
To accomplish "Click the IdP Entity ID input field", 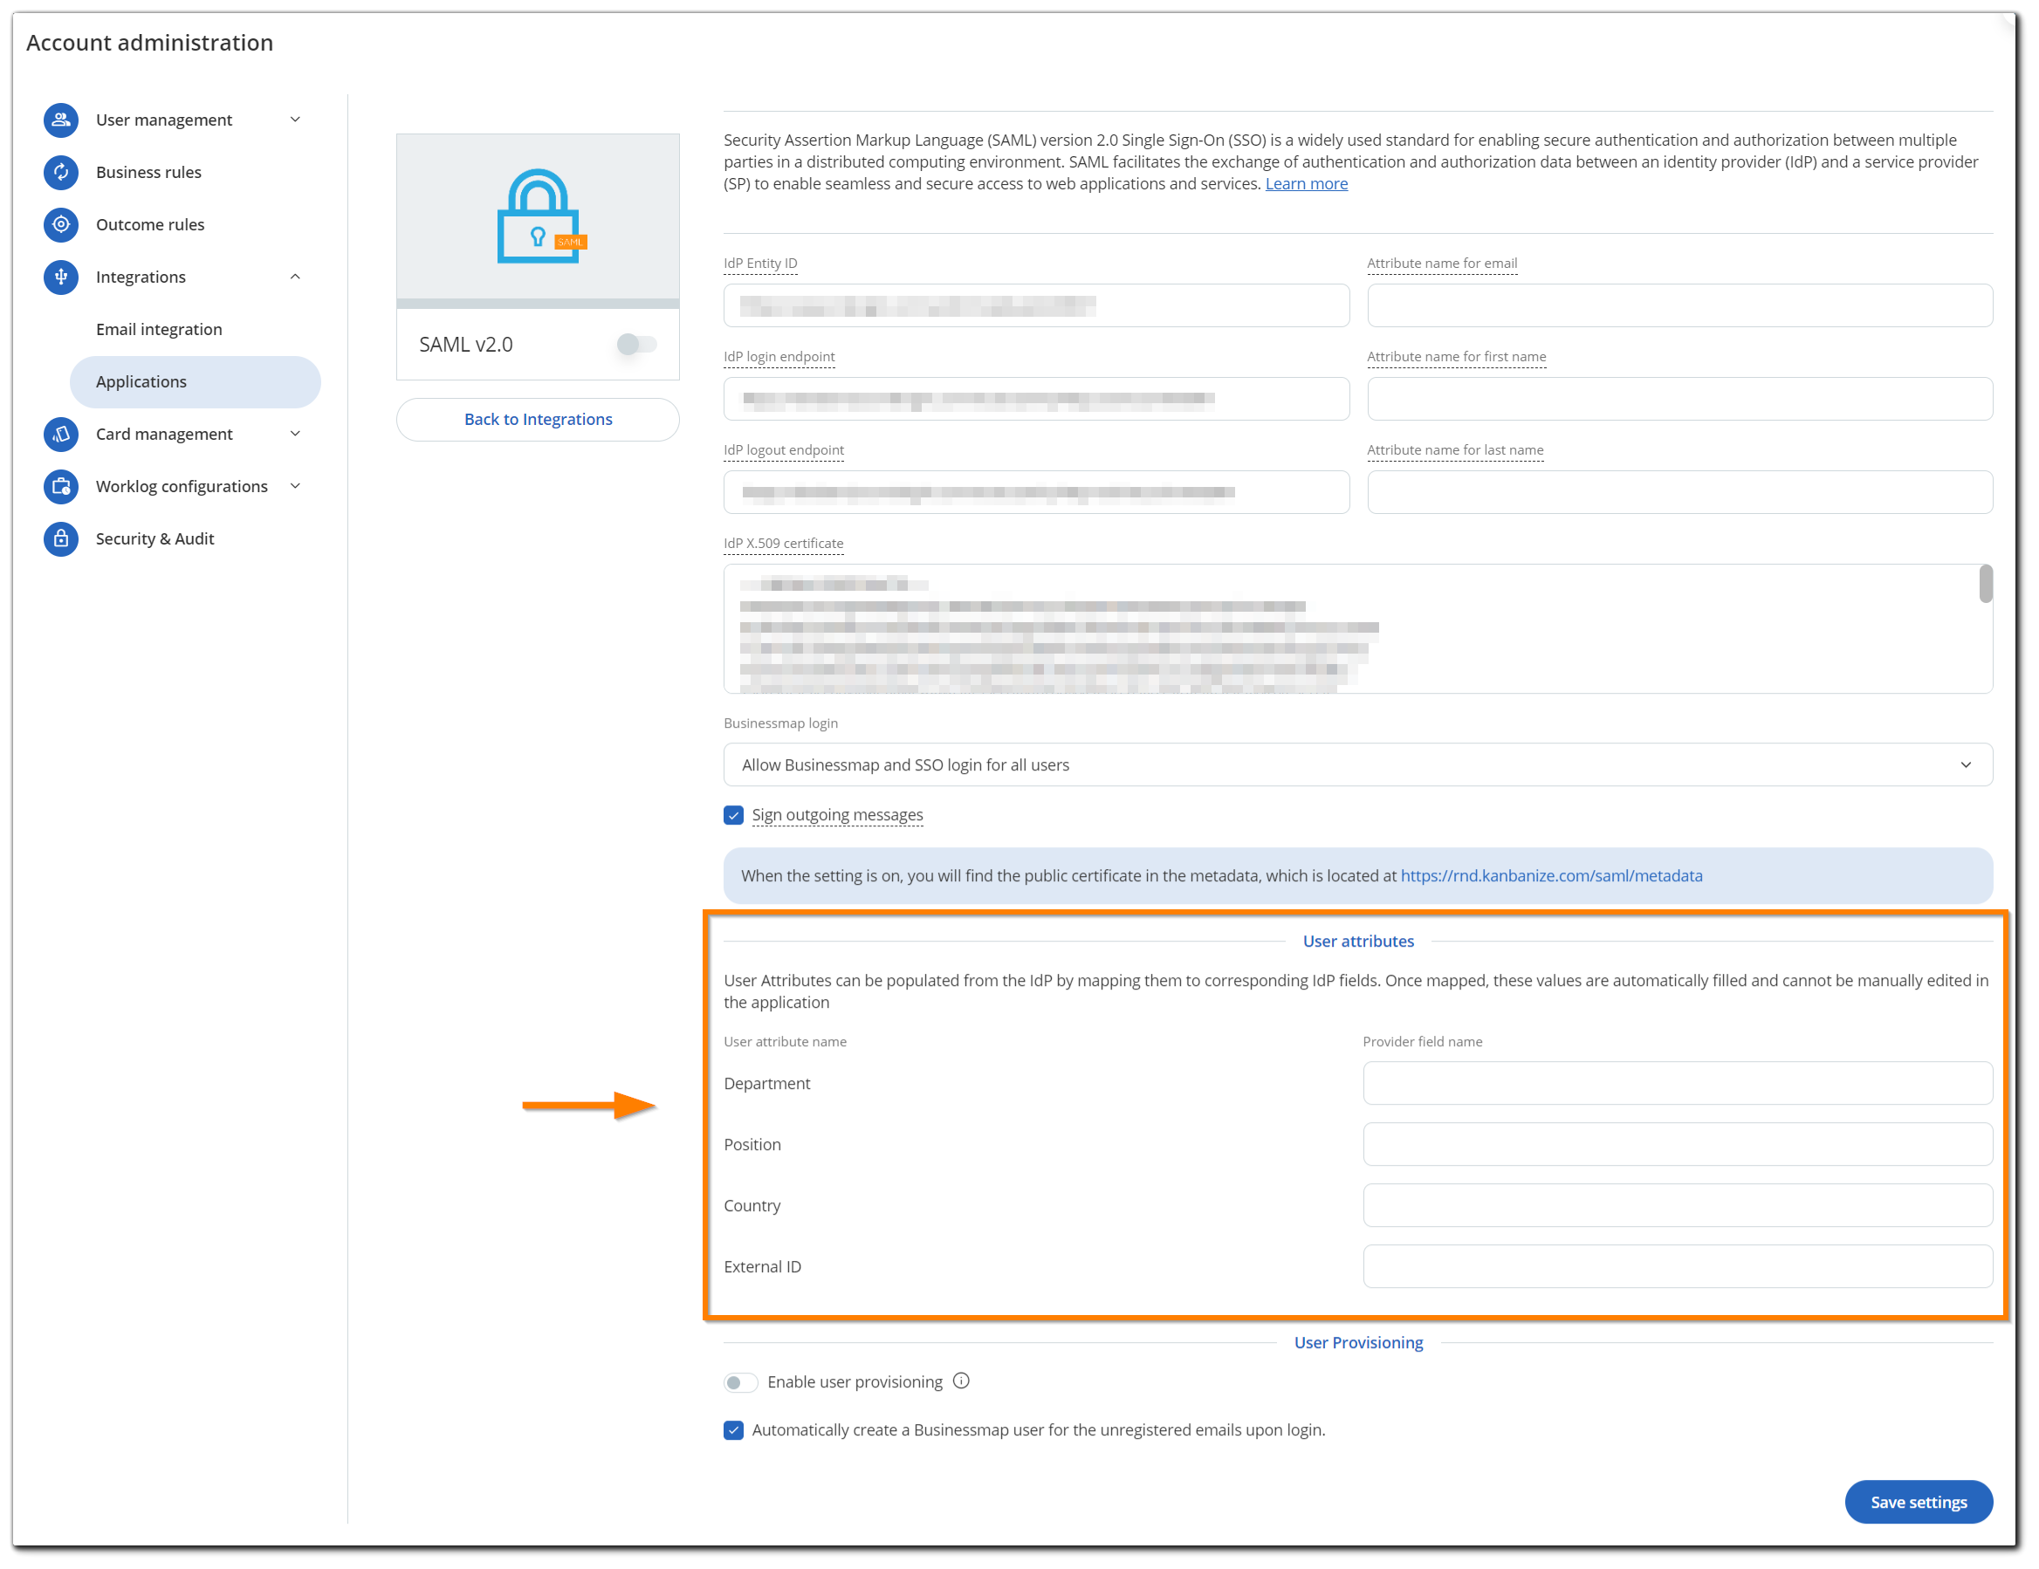I will tap(1036, 305).
